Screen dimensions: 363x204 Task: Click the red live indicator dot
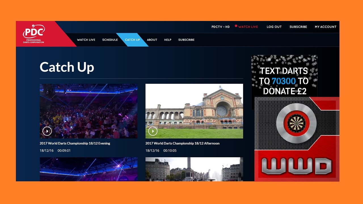point(236,26)
